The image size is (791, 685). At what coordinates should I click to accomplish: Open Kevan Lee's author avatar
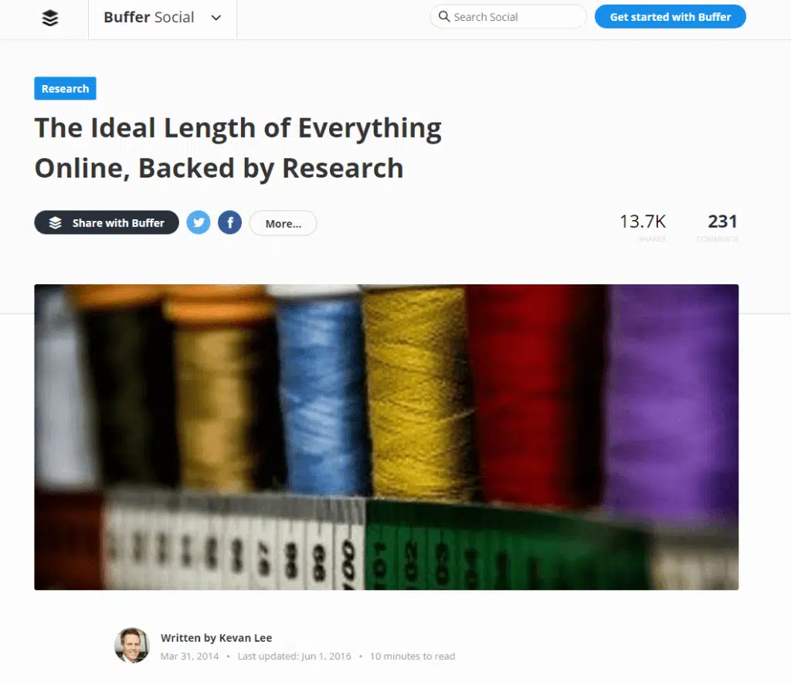click(x=132, y=645)
